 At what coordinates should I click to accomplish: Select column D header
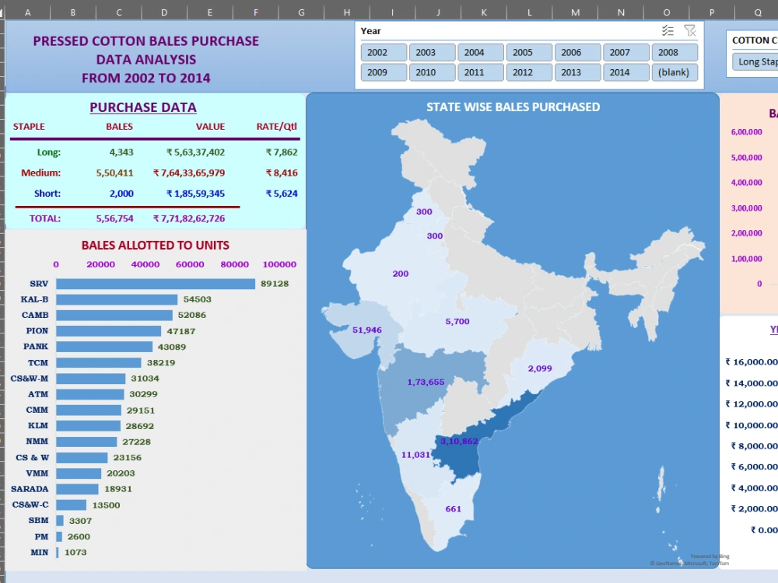(164, 12)
